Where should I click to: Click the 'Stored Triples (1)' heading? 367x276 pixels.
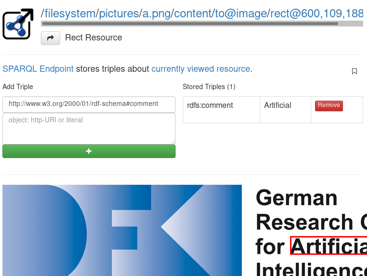tap(209, 87)
